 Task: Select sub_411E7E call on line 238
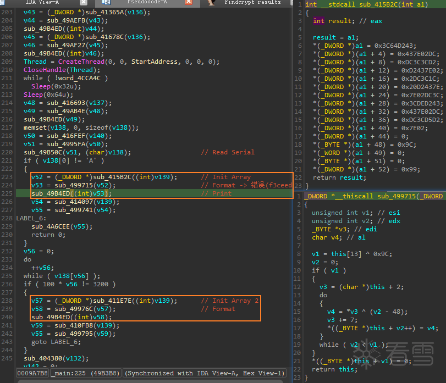pos(112,301)
